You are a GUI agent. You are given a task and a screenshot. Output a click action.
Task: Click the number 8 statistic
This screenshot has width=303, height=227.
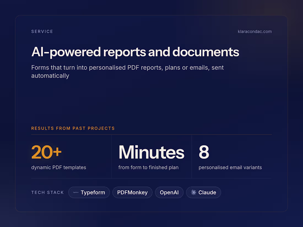pyautogui.click(x=204, y=152)
